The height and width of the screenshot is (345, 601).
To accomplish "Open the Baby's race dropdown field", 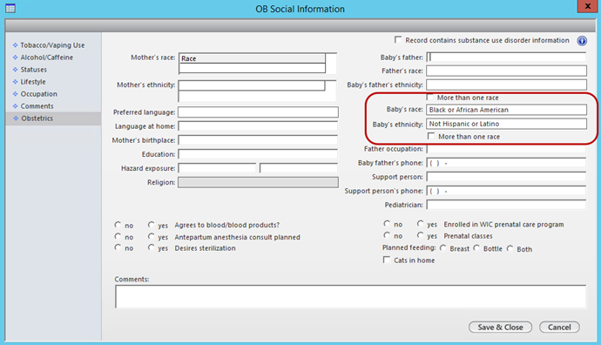I will [506, 110].
